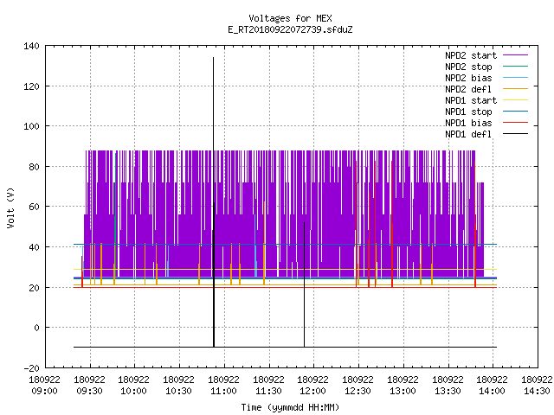Screen dimensions: 554x415
Task: Click the light blue NPD2 bias legend line
Action: click(516, 77)
